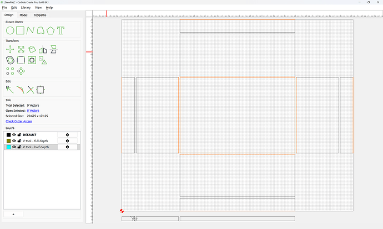This screenshot has width=383, height=229.
Task: Click the cyan color swatch of half depth layer
Action: tap(9, 147)
